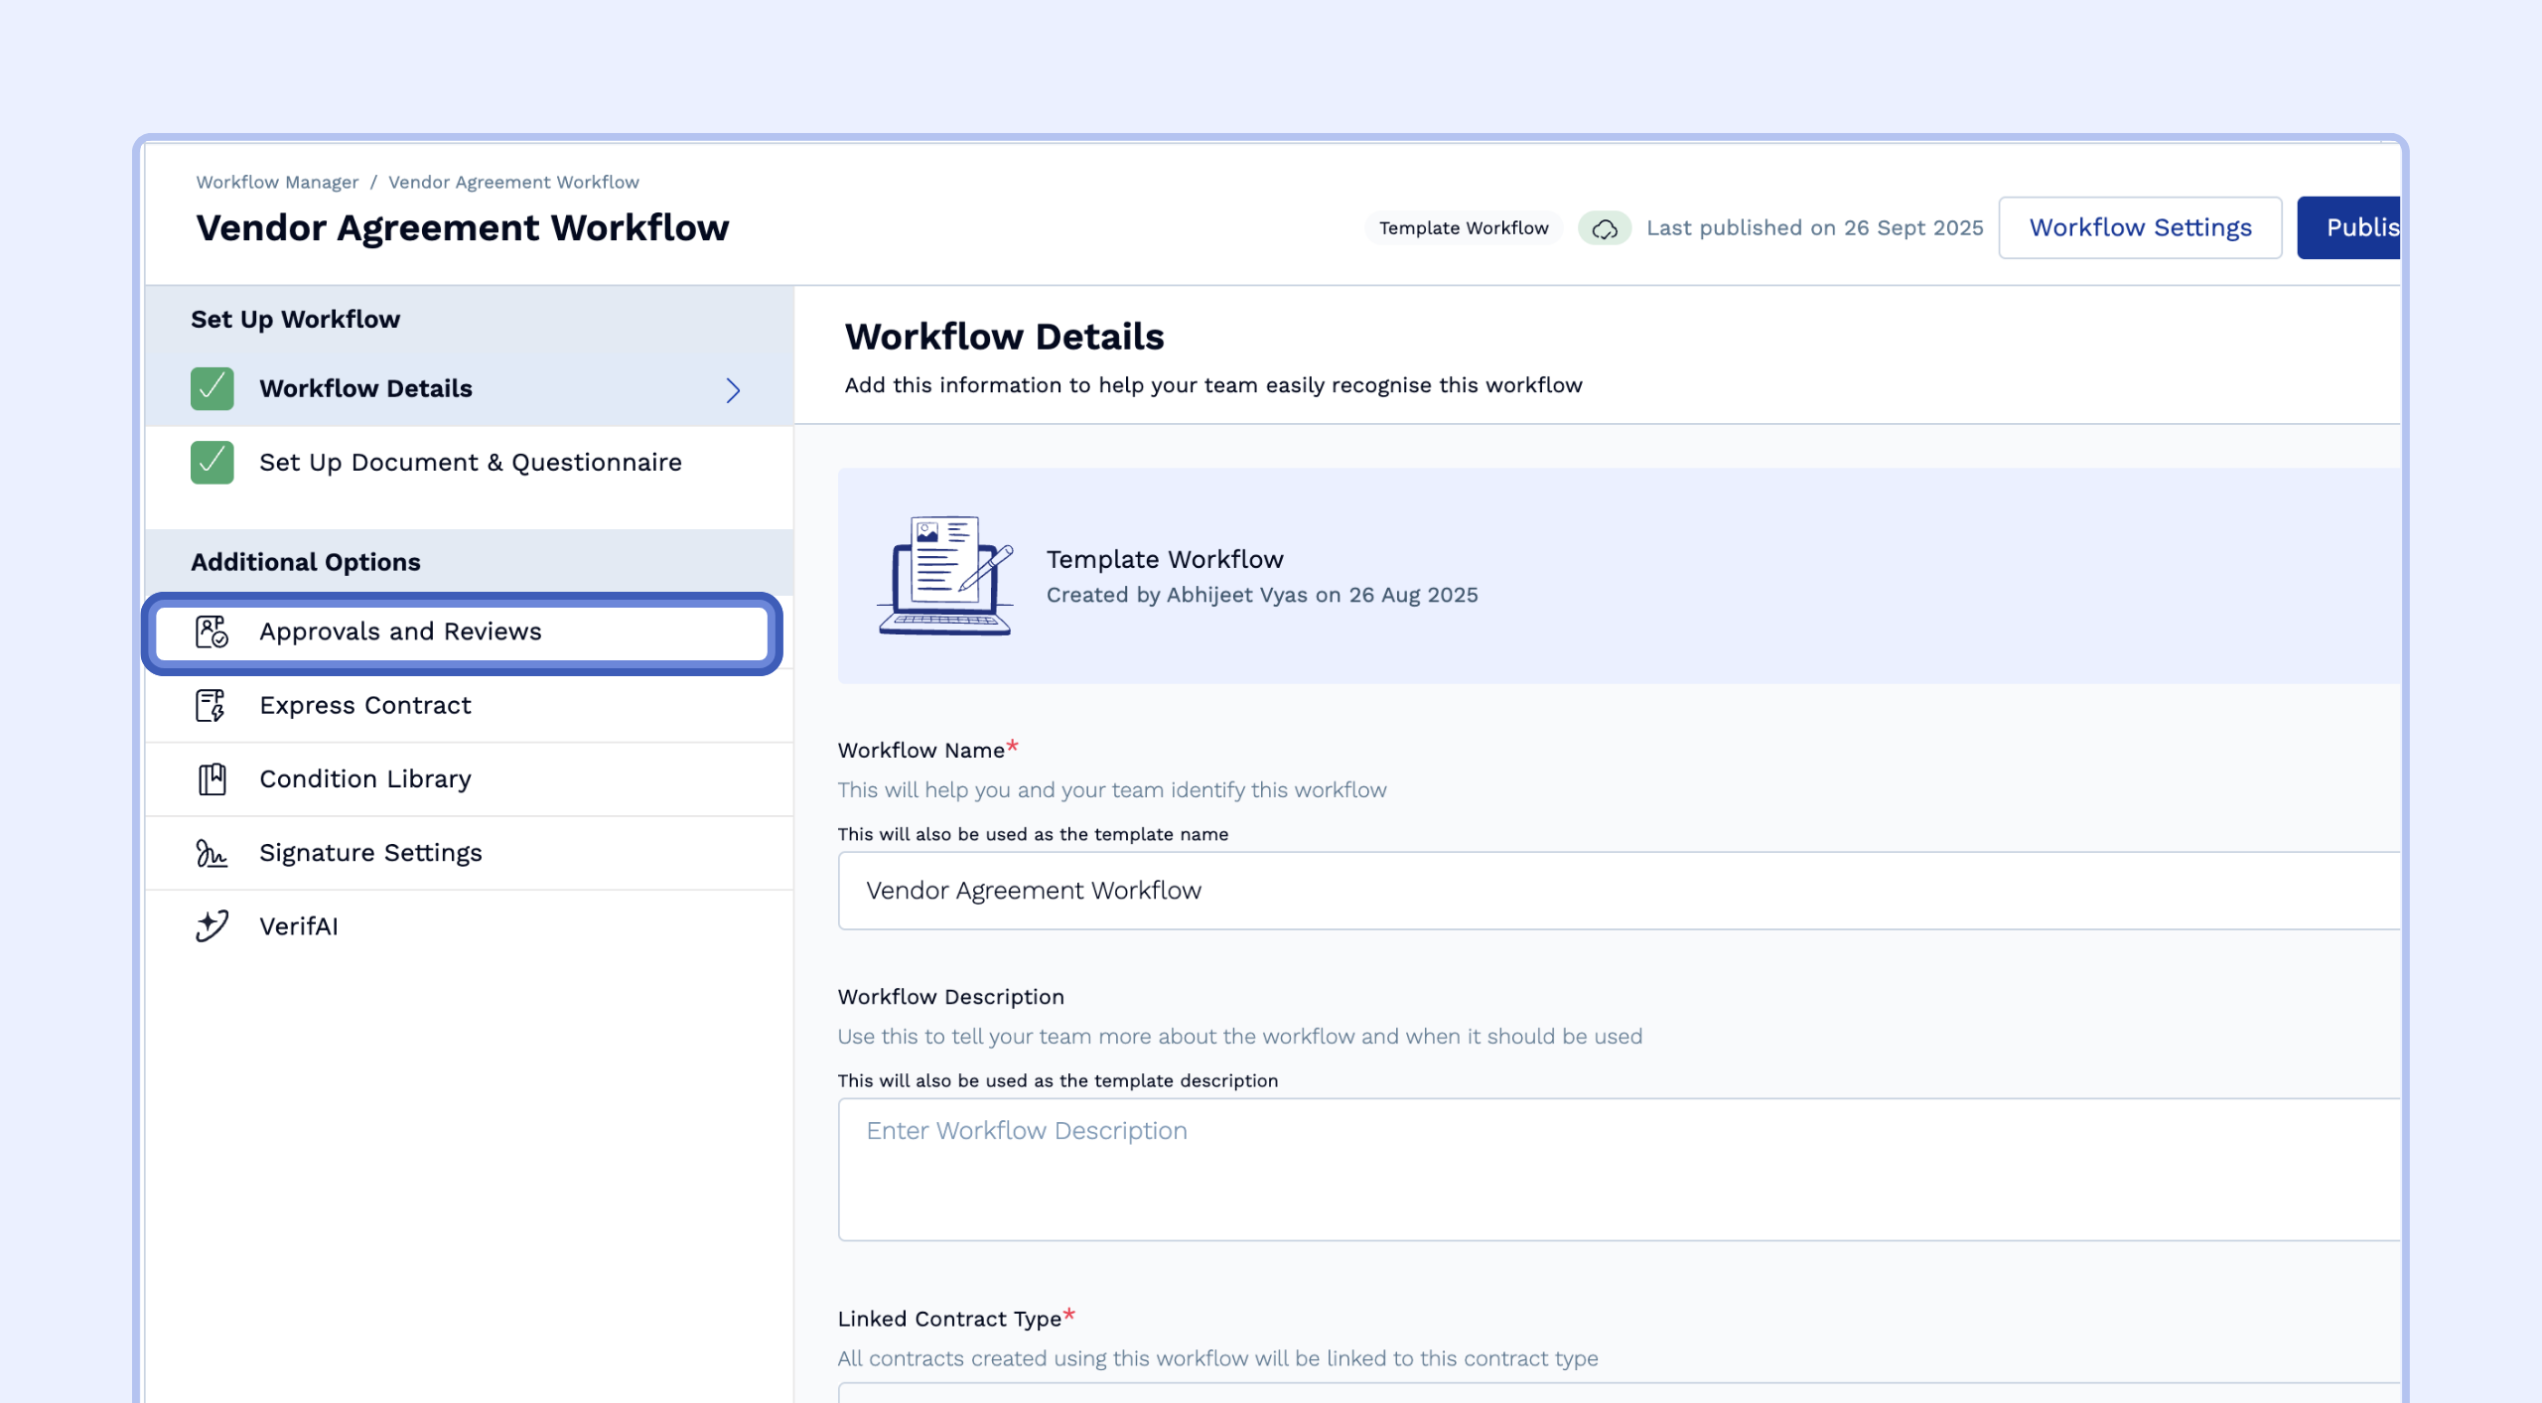Viewport: 2542px width, 1403px height.
Task: Select Express Contract in Additional Options
Action: 365,705
